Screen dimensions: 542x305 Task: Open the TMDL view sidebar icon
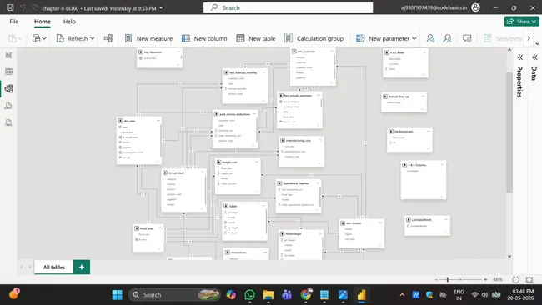point(8,122)
